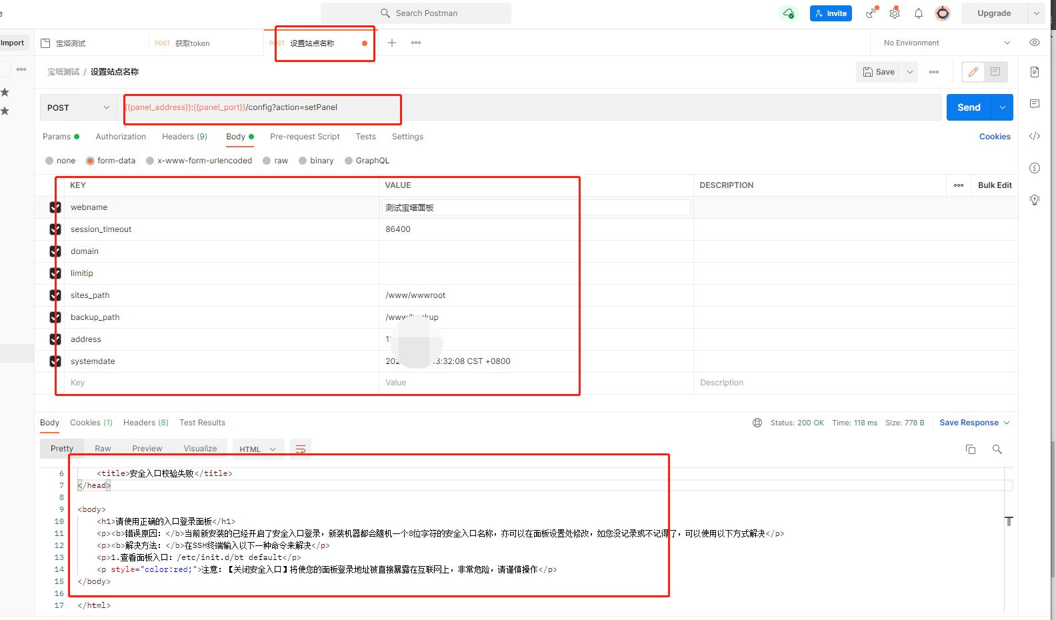The image size is (1056, 620).
Task: Open response Cookies (1) tab
Action: coord(91,423)
